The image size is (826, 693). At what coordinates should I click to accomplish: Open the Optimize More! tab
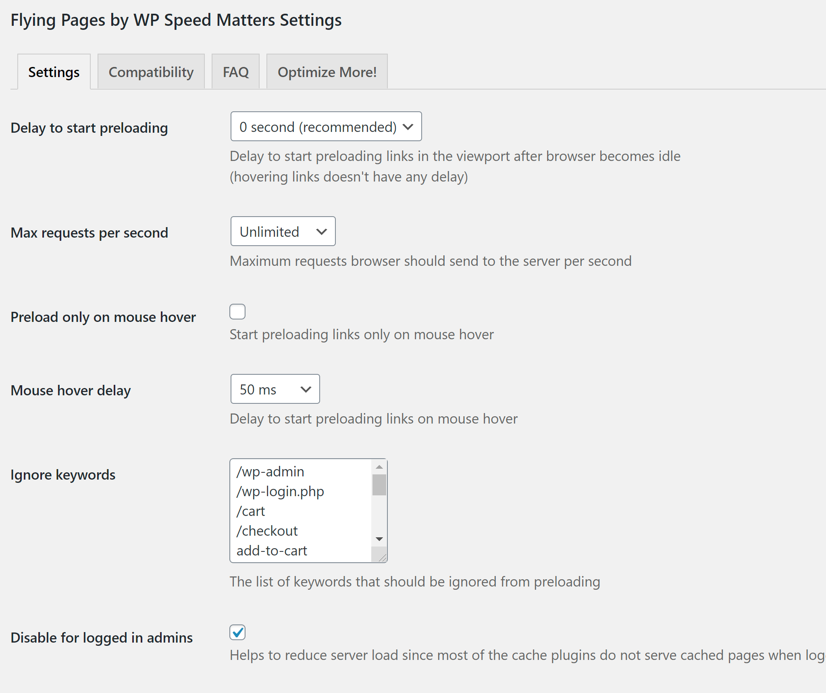327,72
